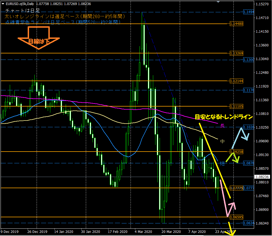Select the yellow 目安となるトレンドライン label

pos(224,117)
